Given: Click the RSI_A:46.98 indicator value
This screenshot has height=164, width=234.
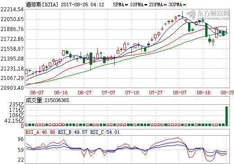Looking at the screenshot, I should coord(40,132).
